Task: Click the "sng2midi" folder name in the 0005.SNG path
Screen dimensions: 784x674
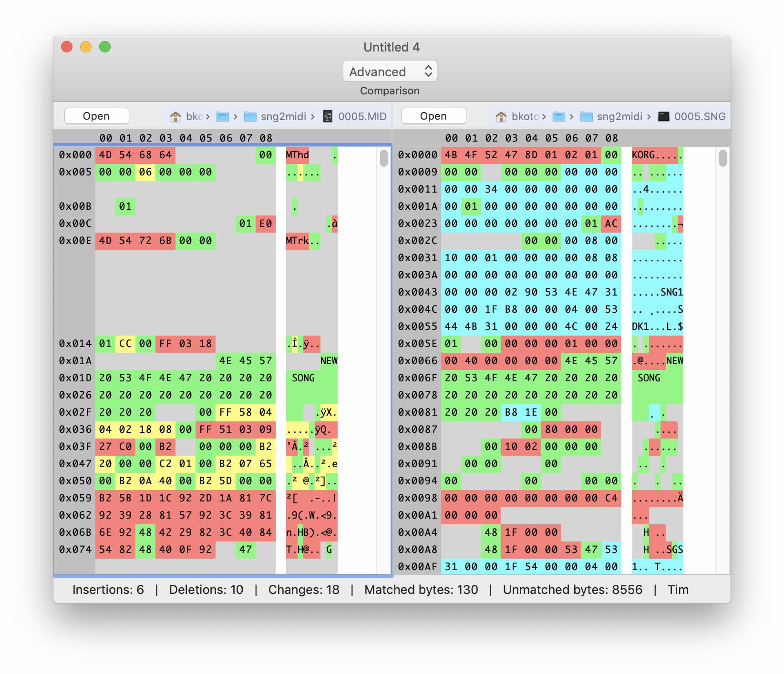Action: (x=619, y=116)
